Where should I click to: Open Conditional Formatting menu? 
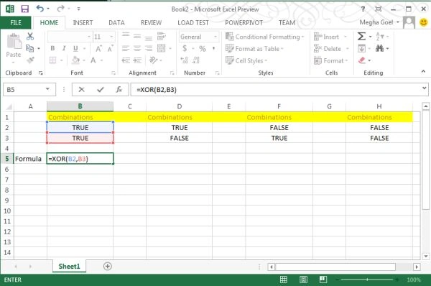(264, 37)
